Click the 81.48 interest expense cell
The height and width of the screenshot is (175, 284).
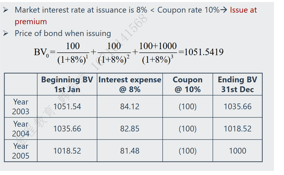click(130, 151)
